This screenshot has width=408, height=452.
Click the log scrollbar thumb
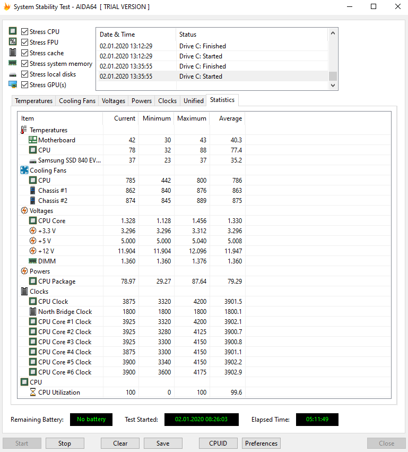[333, 76]
